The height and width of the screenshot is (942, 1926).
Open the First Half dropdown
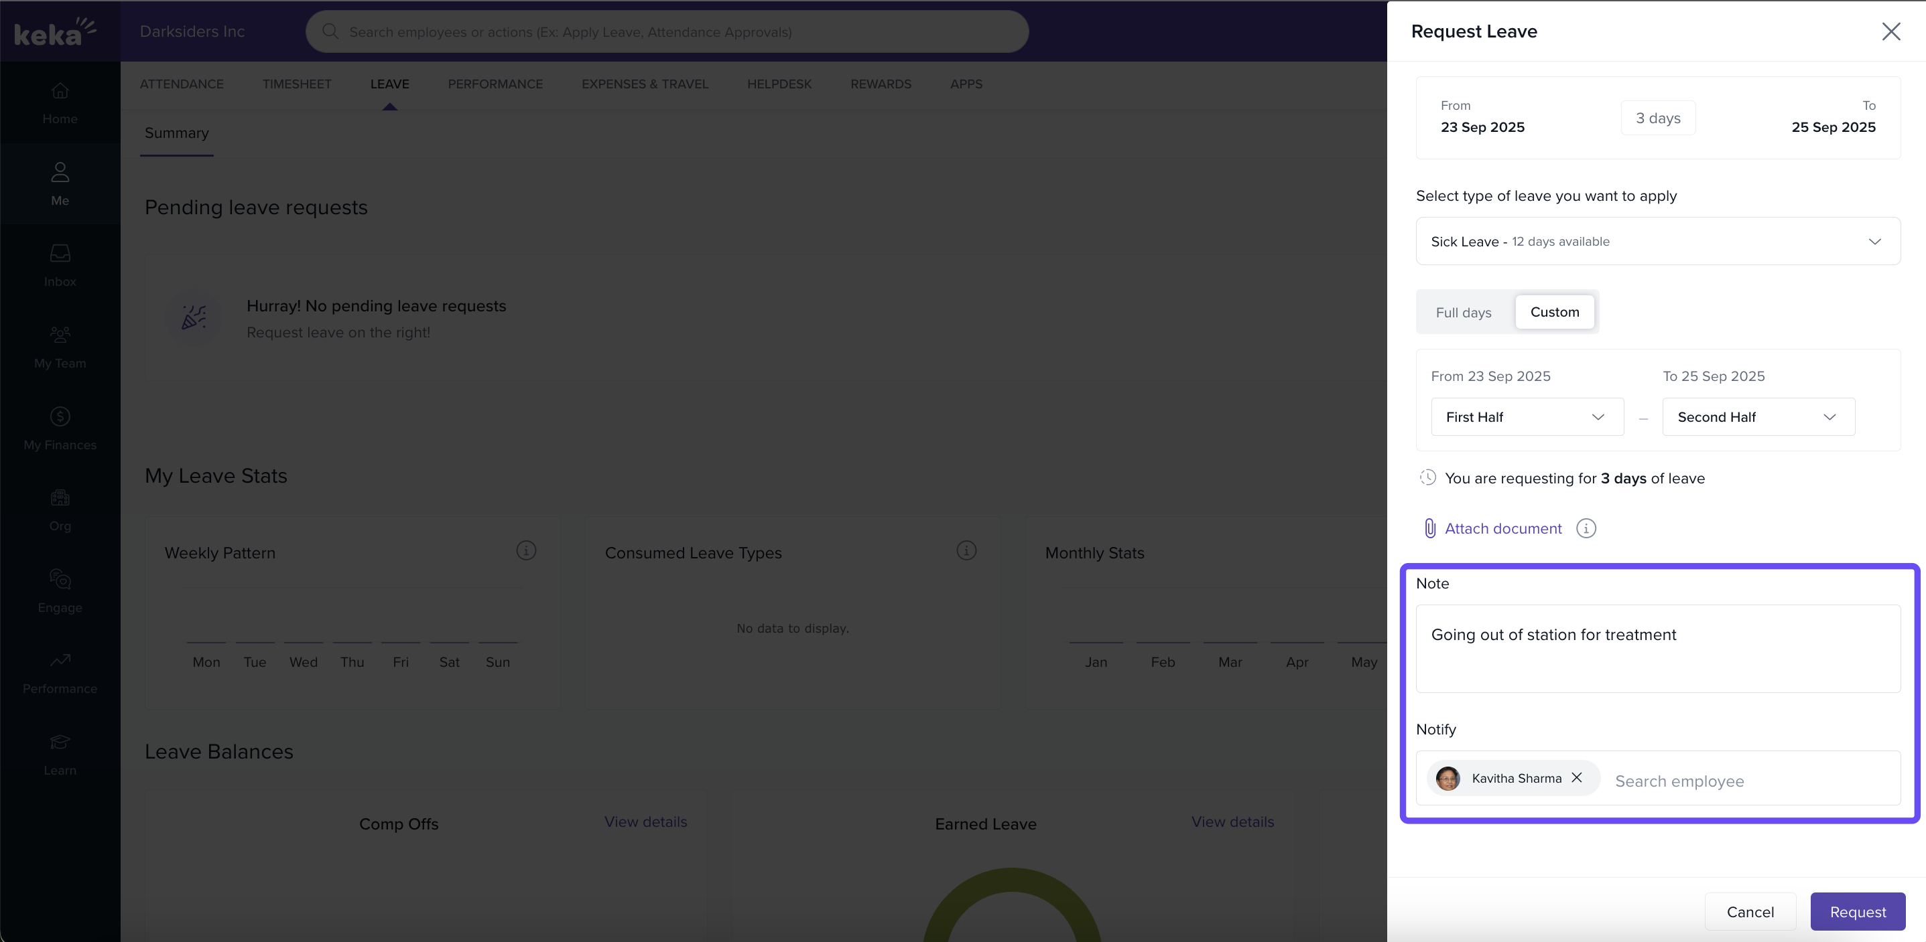pyautogui.click(x=1527, y=417)
